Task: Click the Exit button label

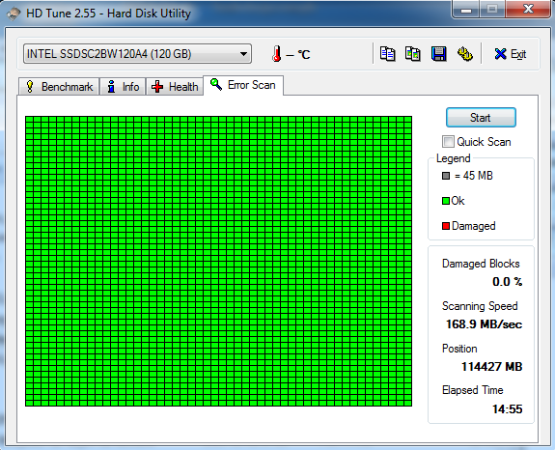Action: coord(518,54)
